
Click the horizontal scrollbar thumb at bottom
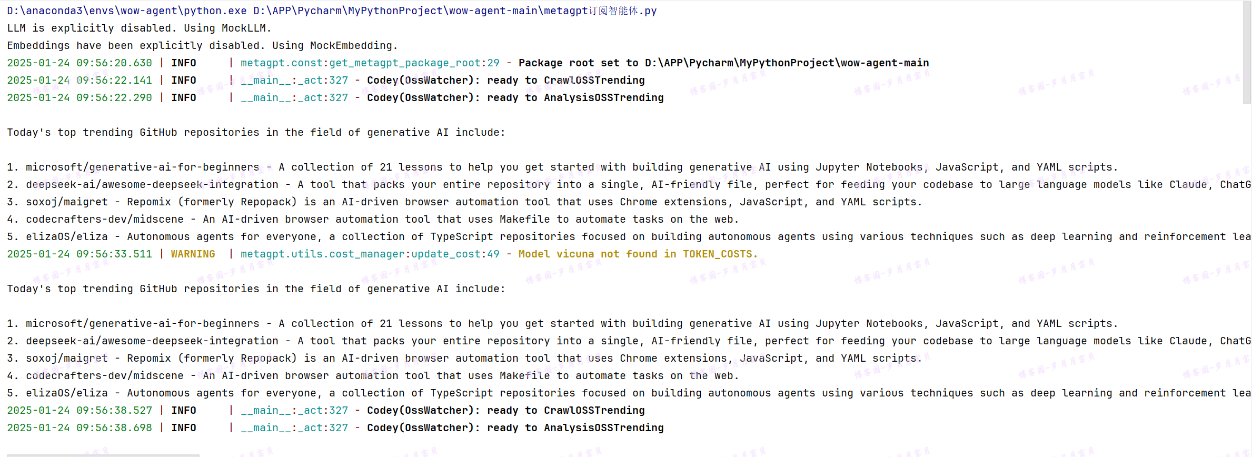point(103,455)
